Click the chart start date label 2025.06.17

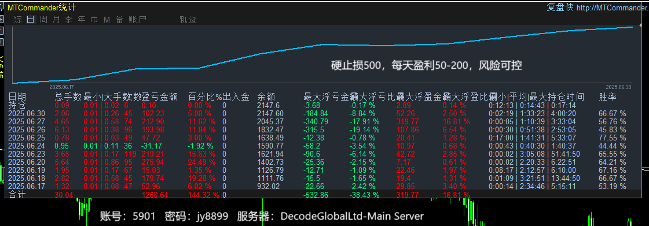[x=61, y=87]
